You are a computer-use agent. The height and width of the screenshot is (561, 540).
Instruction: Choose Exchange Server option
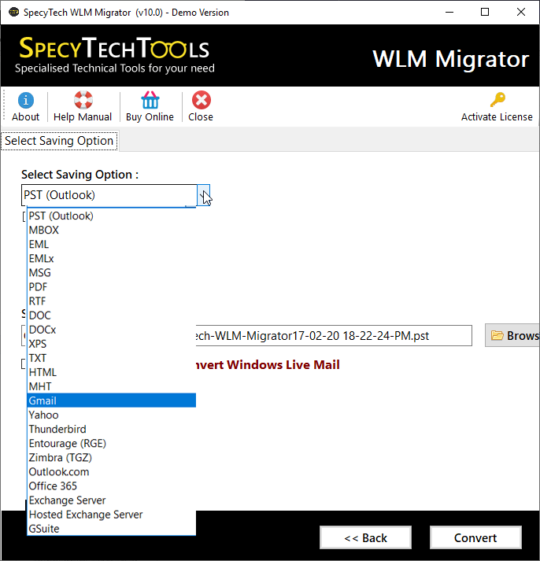point(112,500)
